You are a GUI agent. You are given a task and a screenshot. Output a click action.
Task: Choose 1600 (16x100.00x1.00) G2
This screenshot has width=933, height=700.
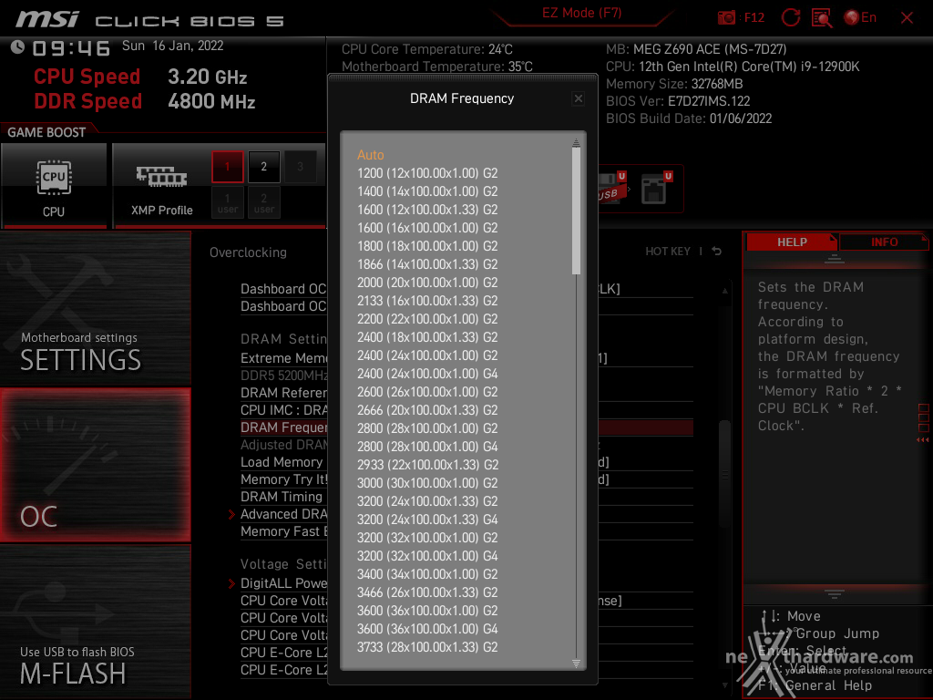point(427,228)
